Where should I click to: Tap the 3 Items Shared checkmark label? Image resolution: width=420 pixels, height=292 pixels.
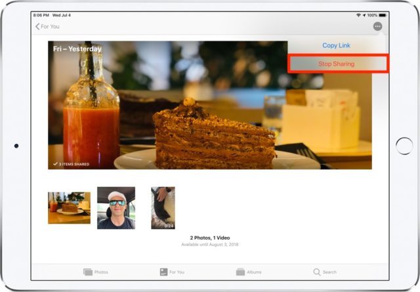point(71,164)
